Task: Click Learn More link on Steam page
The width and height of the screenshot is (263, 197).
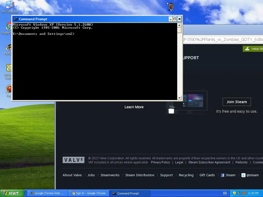Action: [x=134, y=107]
